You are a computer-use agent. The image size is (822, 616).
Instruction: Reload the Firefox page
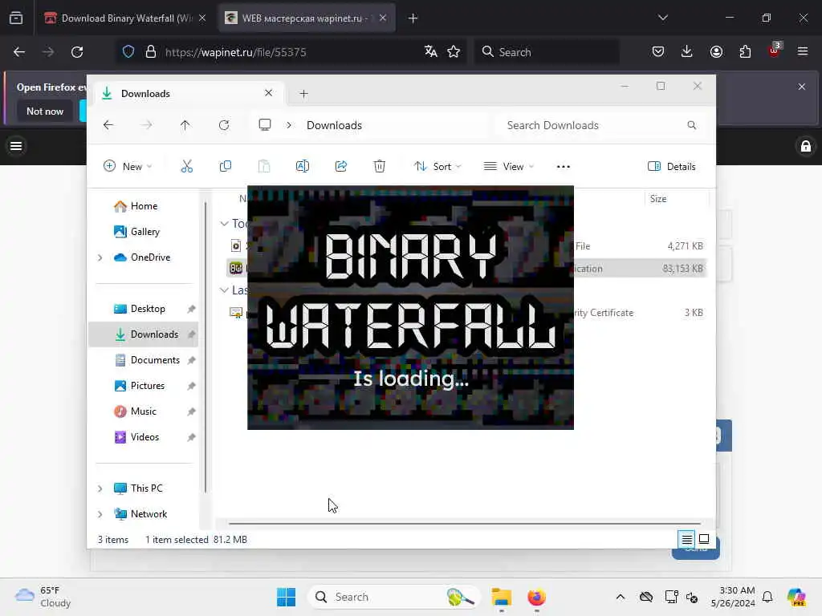coord(77,52)
